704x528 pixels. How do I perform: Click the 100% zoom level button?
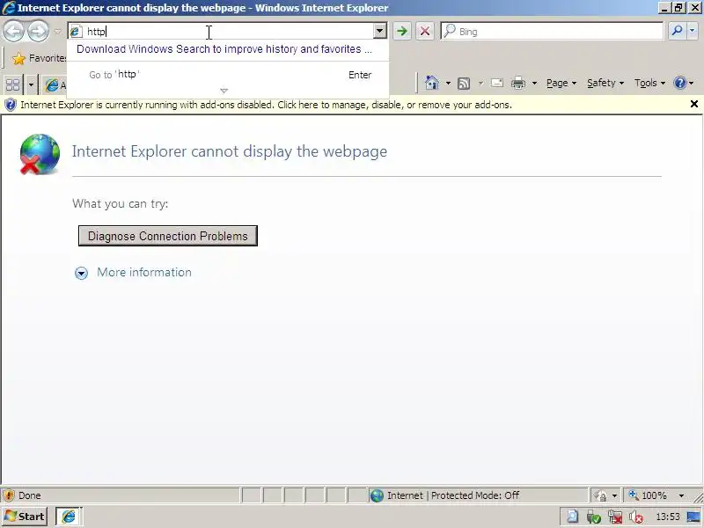pyautogui.click(x=648, y=495)
